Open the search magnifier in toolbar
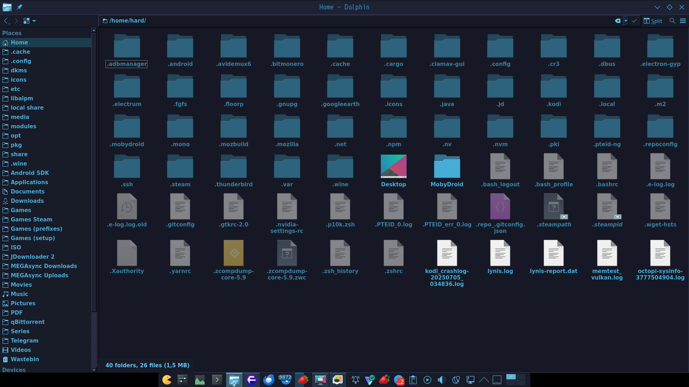This screenshot has height=387, width=689. [x=672, y=21]
